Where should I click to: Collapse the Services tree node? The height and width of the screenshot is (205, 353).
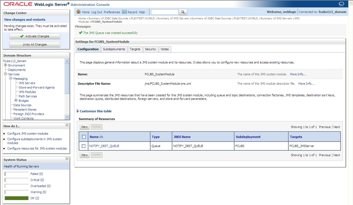pos(5,74)
